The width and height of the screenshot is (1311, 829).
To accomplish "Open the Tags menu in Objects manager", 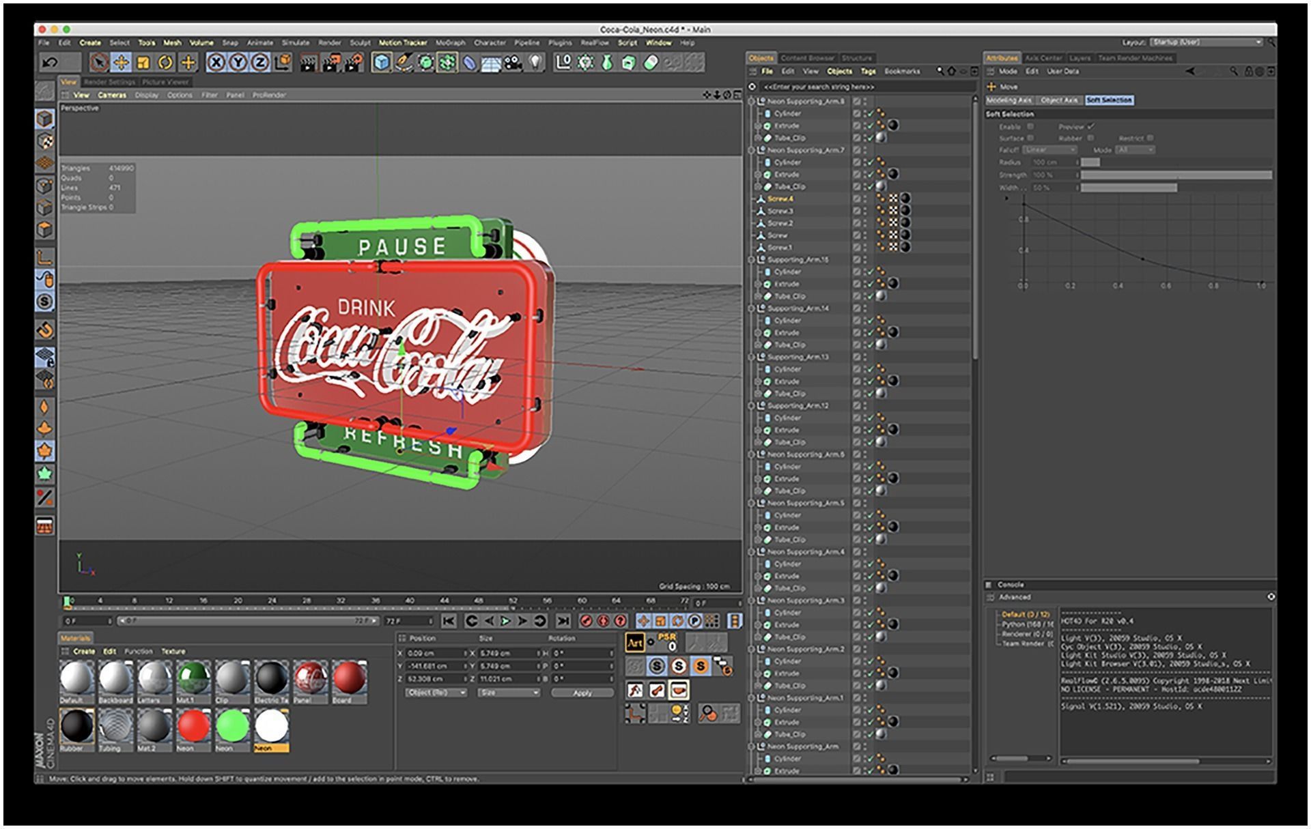I will (x=868, y=71).
